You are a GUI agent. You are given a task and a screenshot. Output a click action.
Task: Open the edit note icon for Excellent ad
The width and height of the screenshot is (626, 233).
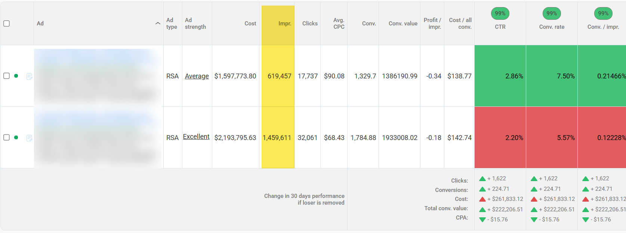click(30, 138)
